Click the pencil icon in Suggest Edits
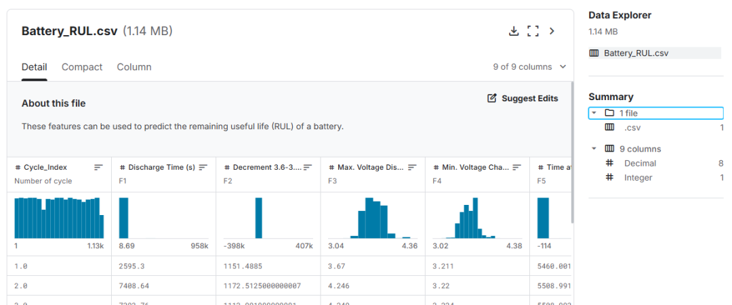Viewport: 732px width, 305px height. (x=491, y=98)
